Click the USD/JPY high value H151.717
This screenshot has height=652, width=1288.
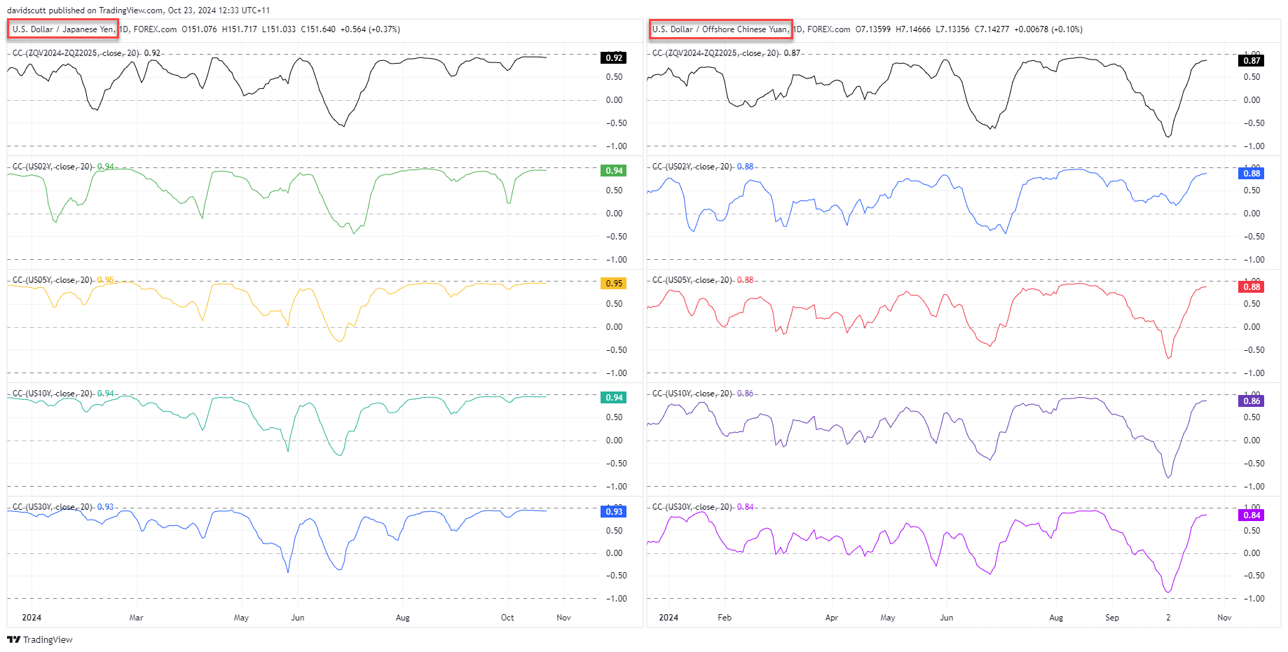pyautogui.click(x=239, y=29)
